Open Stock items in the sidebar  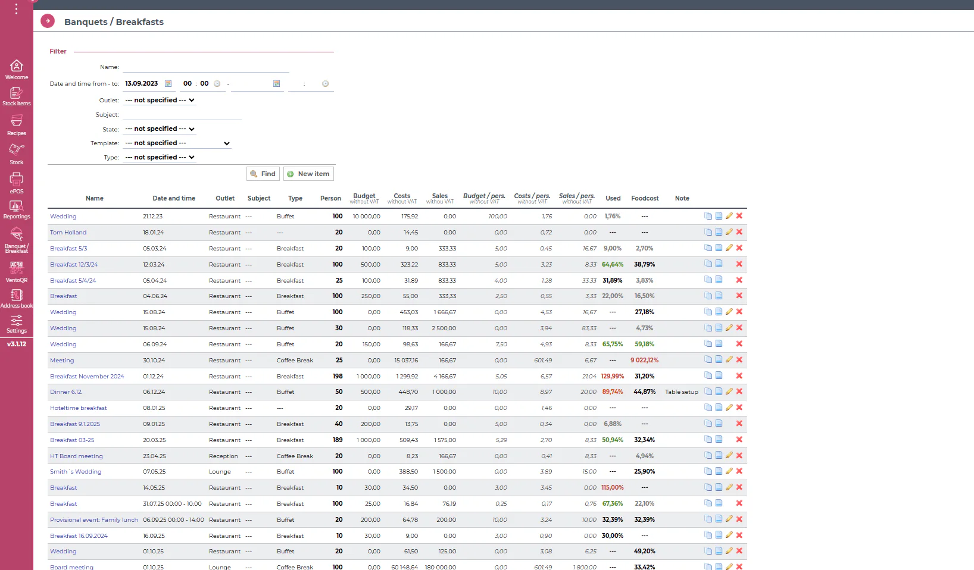[17, 96]
